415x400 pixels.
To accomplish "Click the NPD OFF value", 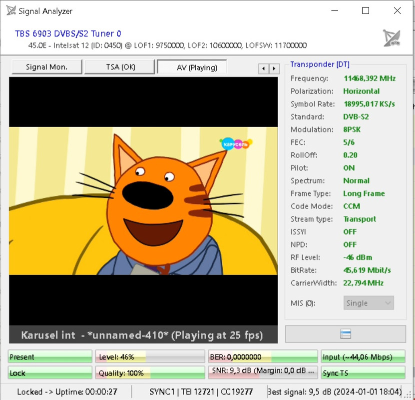I will [350, 244].
